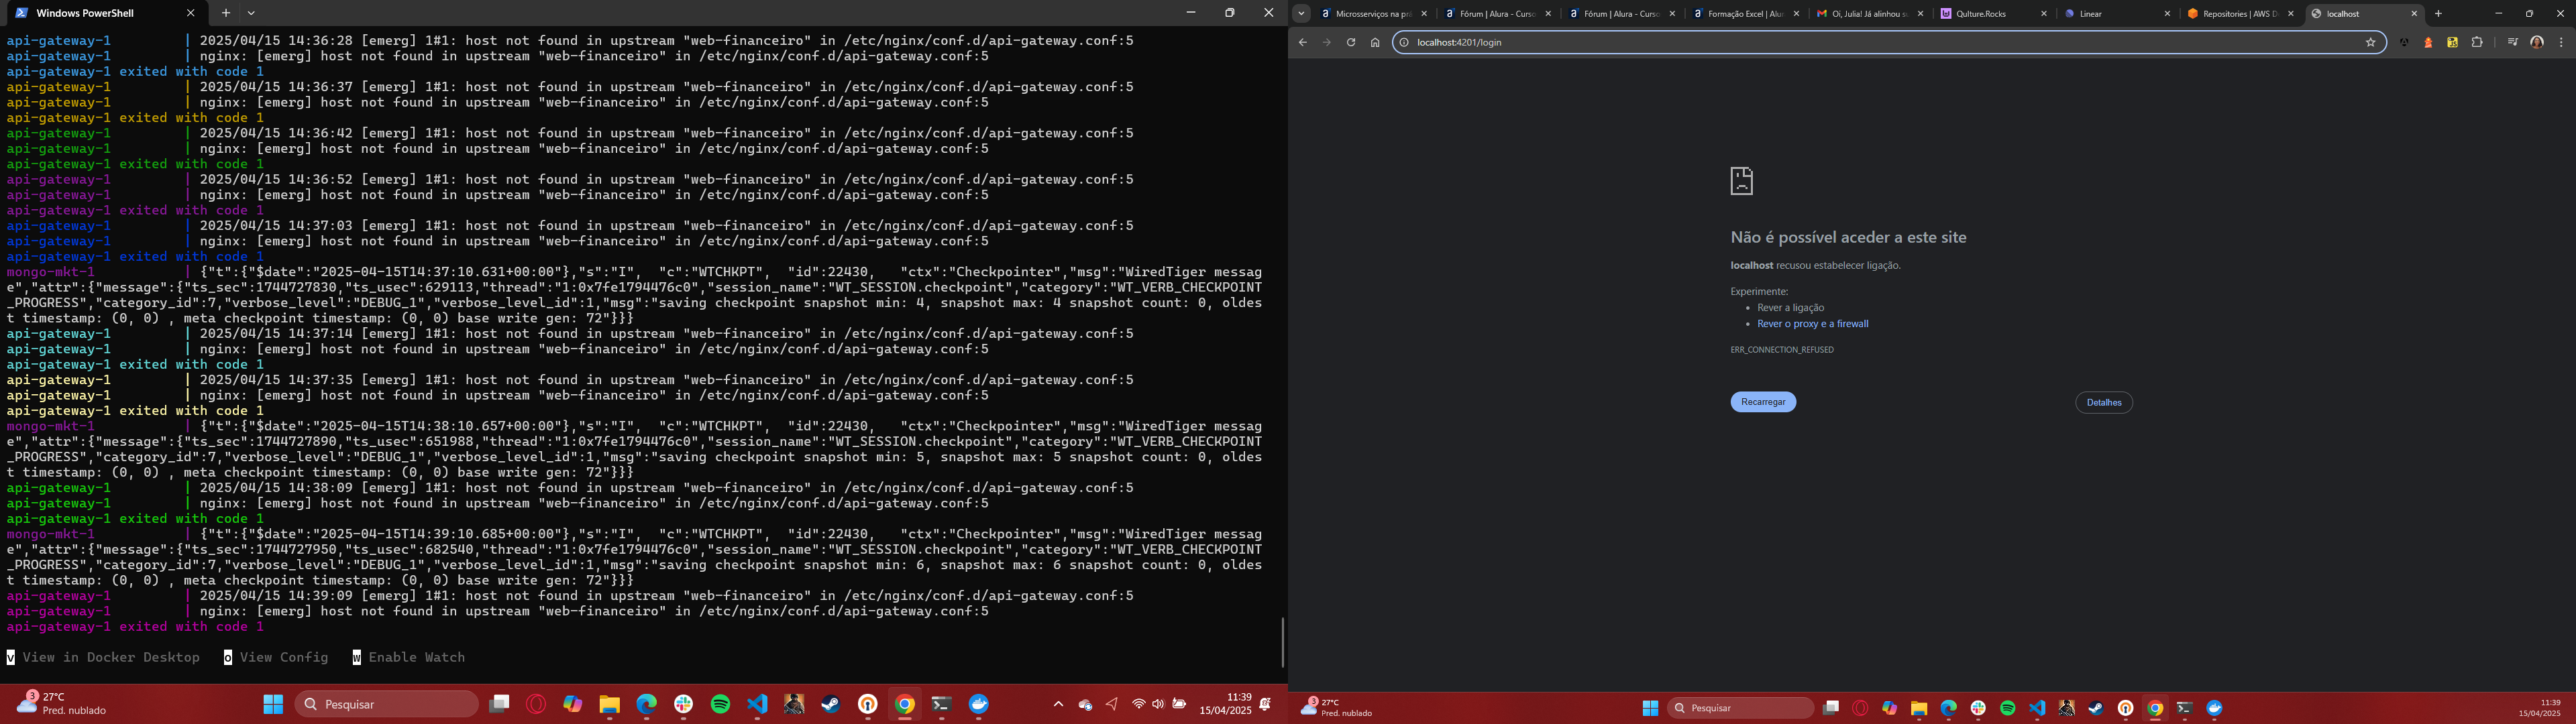Screen dimensions: 2576x724
Task: Open PowerShell new tab profile dropdown
Action: 251,13
